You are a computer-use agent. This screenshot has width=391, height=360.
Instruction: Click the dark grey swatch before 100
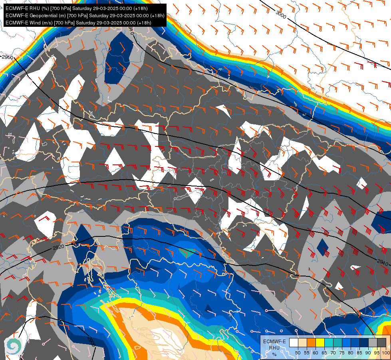click(x=381, y=342)
